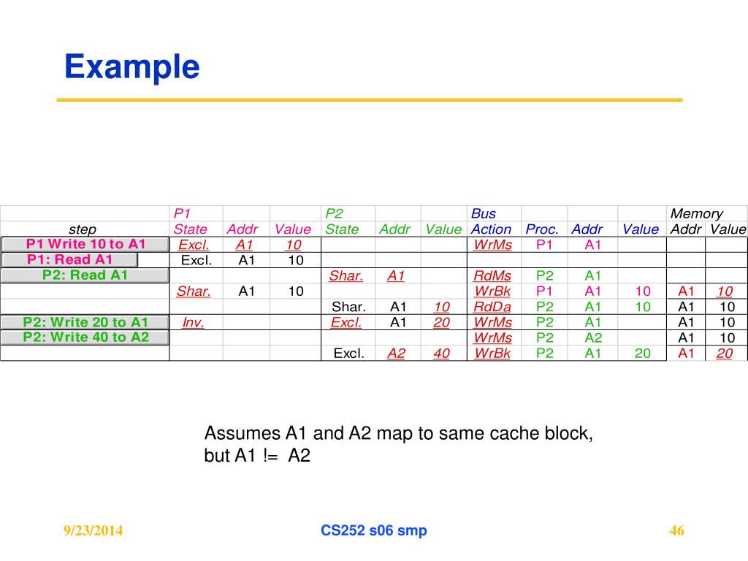Click the slide number '46'
748x561 pixels.
coord(676,530)
